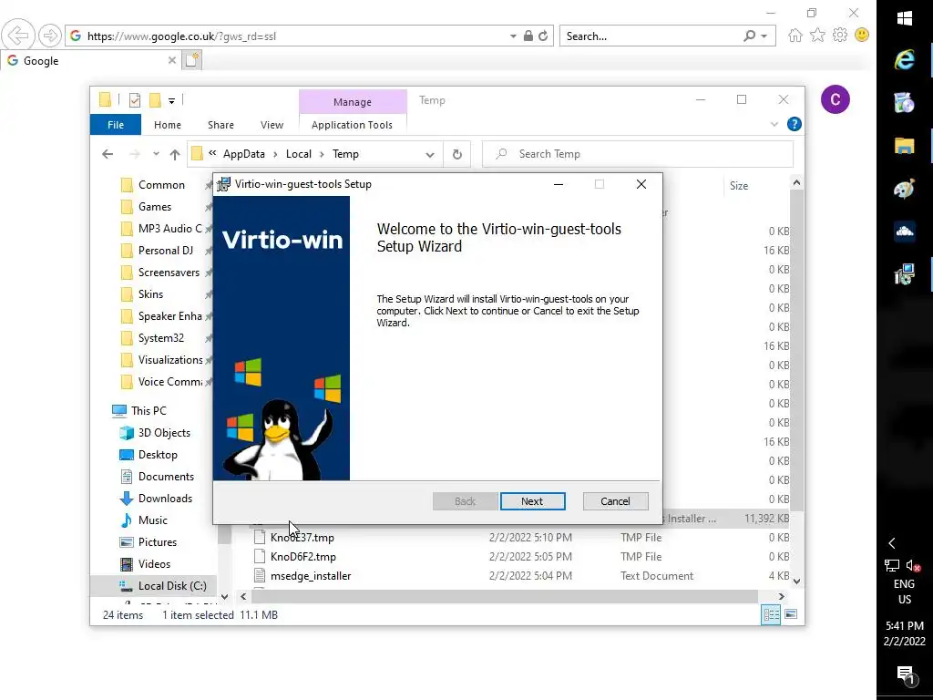Image resolution: width=933 pixels, height=700 pixels.
Task: Click the search magnifier icon in Internet Explorer
Action: point(749,36)
